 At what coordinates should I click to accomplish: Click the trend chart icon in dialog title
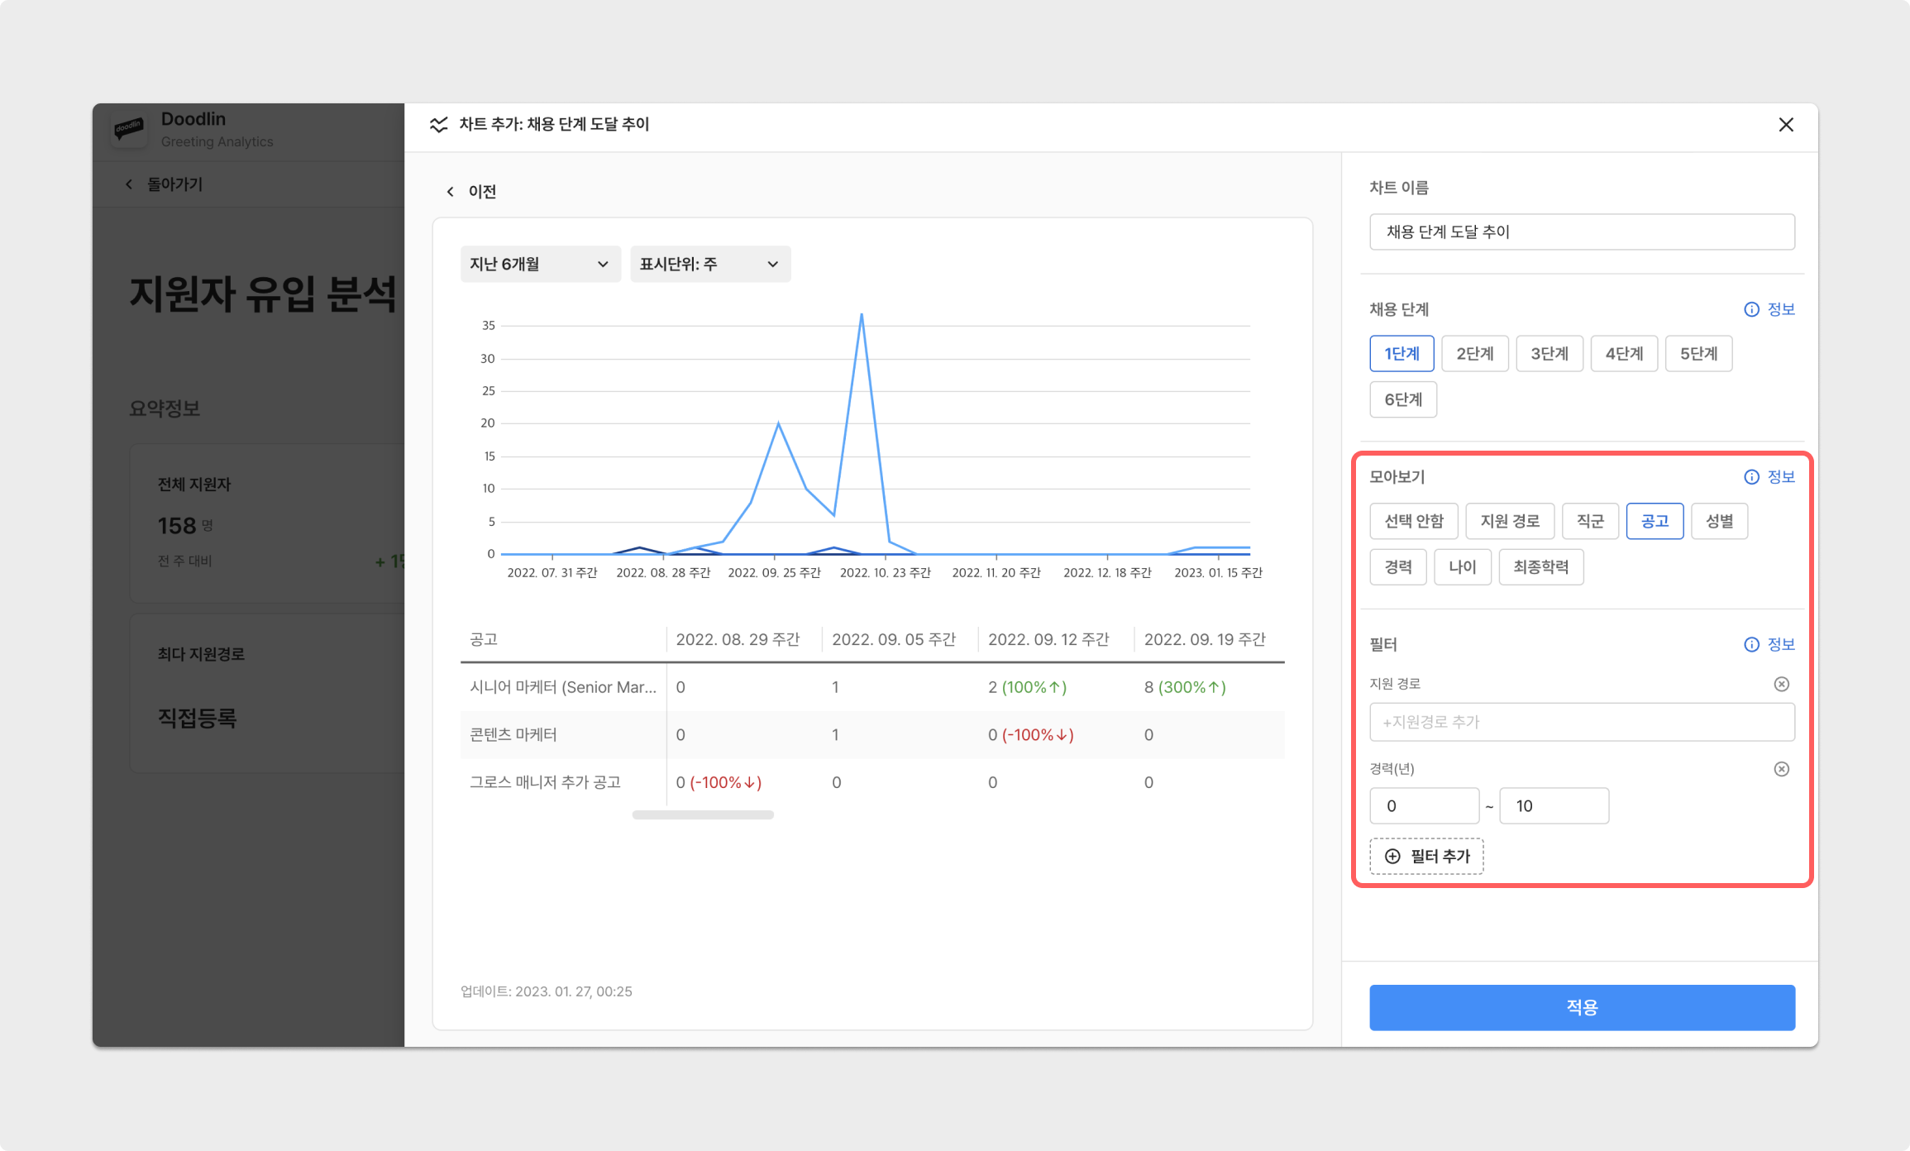pos(439,124)
